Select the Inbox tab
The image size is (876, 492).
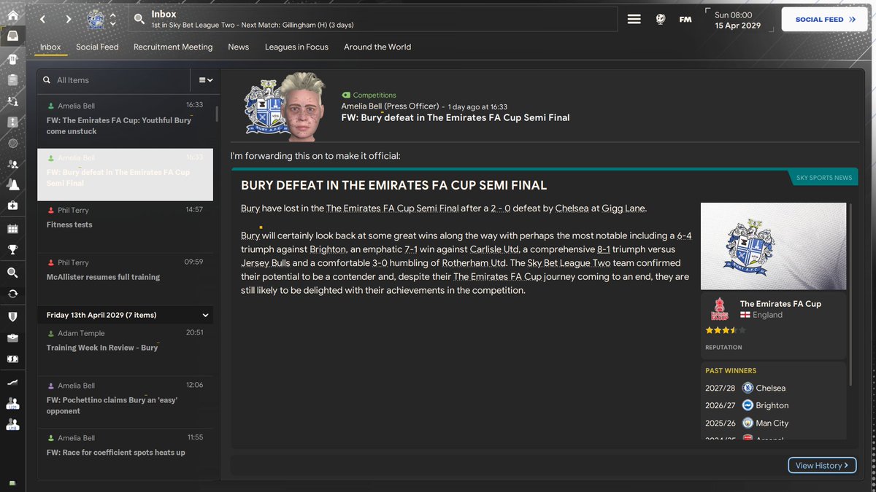(x=50, y=47)
